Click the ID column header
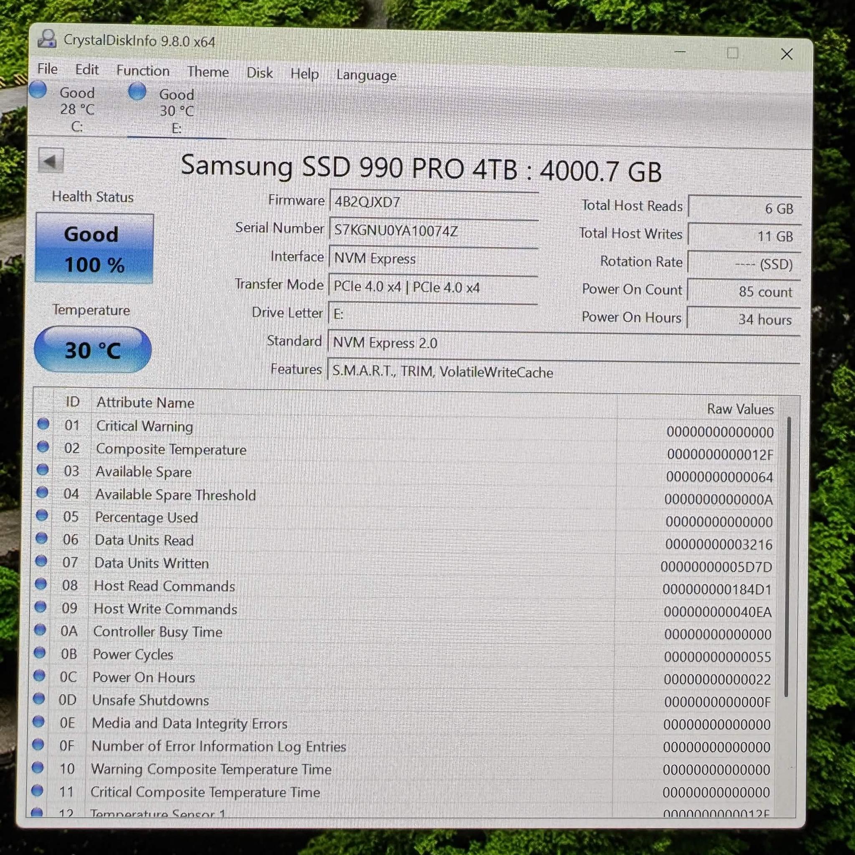The height and width of the screenshot is (855, 855). click(x=73, y=401)
